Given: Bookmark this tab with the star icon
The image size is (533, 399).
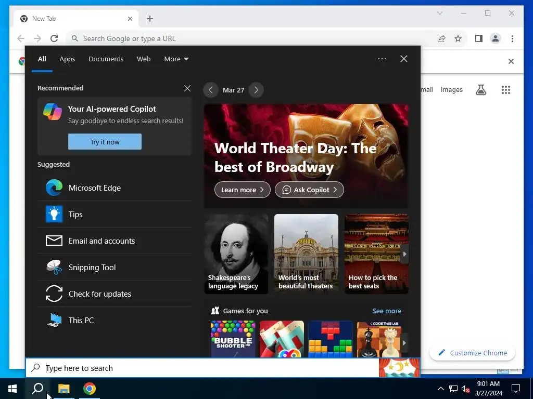Looking at the screenshot, I should click(x=458, y=38).
